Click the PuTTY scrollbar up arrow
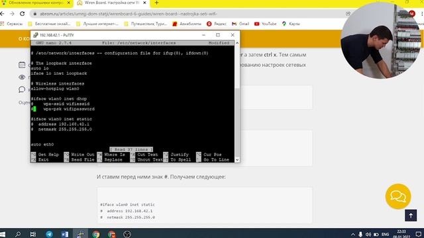The width and height of the screenshot is (424, 238). [237, 43]
